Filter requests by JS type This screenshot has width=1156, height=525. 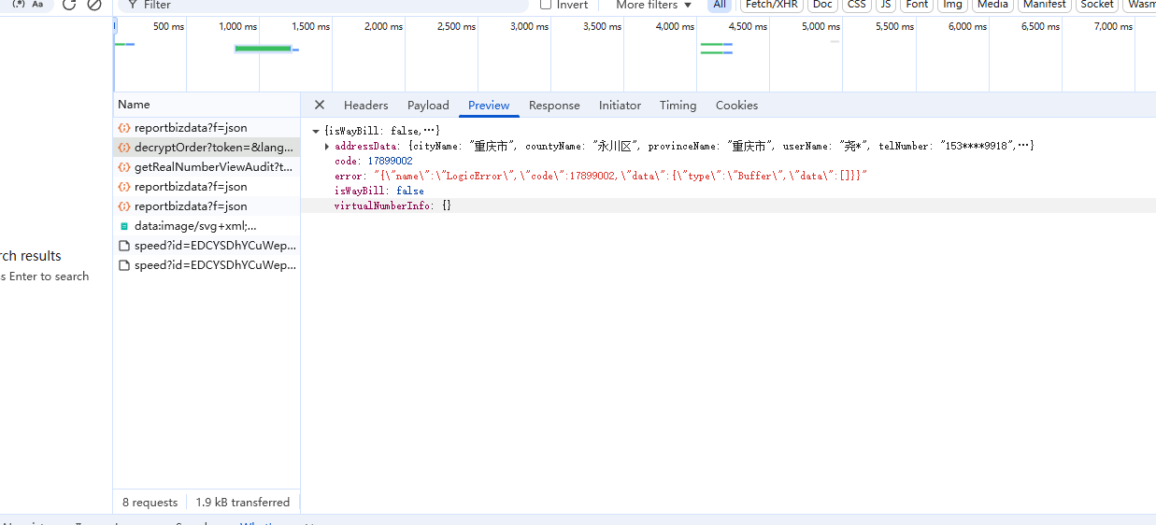click(x=885, y=5)
